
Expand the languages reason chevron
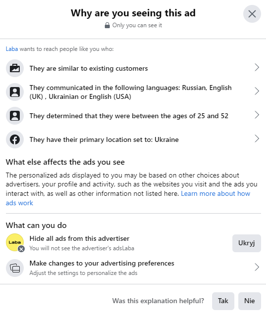[257, 91]
